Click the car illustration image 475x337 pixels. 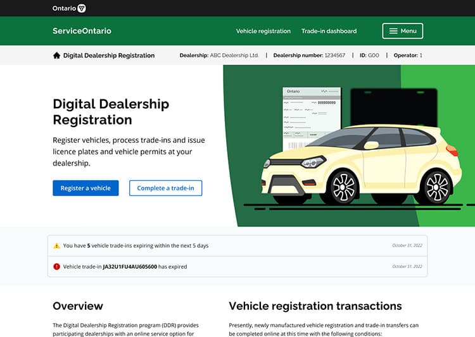tap(362, 165)
